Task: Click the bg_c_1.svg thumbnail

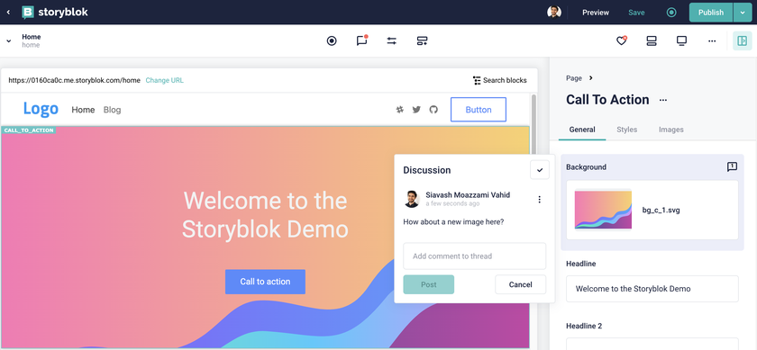Action: point(603,210)
